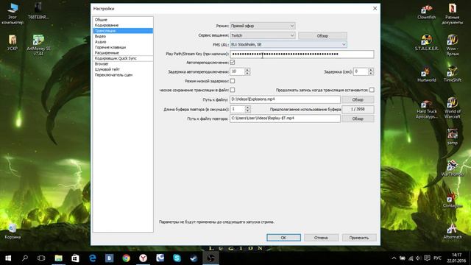471x265 pixels.
Task: Increase the replay buffer length spinner
Action: pyautogui.click(x=247, y=107)
